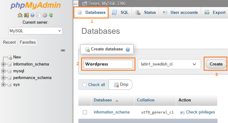Switch to the SQL tab

click(x=120, y=13)
